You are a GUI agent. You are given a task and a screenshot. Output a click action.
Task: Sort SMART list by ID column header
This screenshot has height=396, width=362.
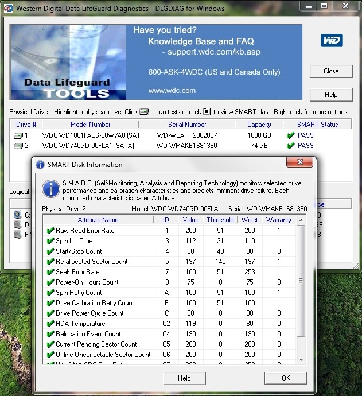pyautogui.click(x=166, y=220)
